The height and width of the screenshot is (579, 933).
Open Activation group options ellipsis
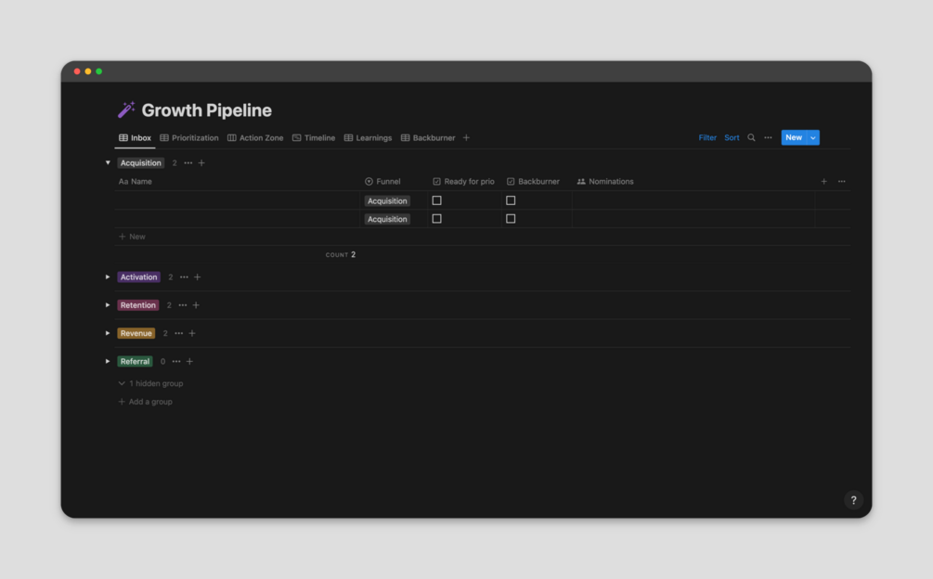tap(184, 277)
